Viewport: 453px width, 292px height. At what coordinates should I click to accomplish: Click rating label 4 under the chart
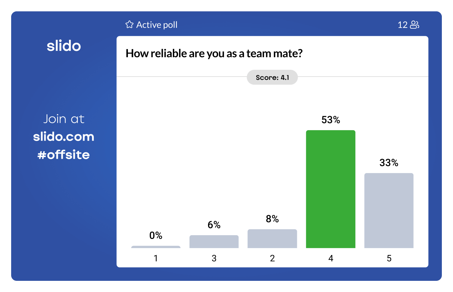click(330, 258)
